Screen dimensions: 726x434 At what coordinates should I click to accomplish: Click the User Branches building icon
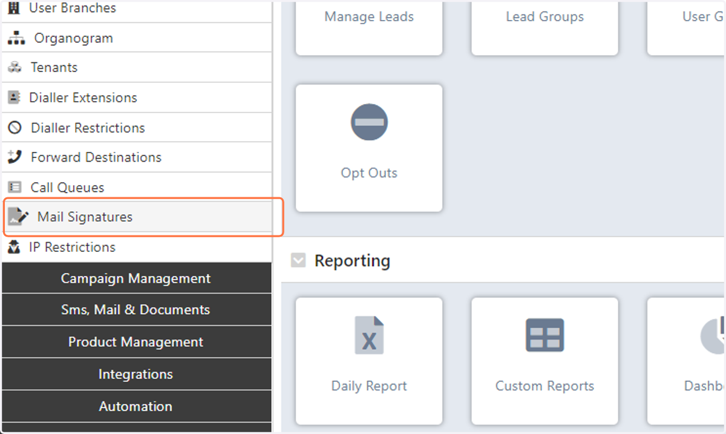[x=14, y=8]
